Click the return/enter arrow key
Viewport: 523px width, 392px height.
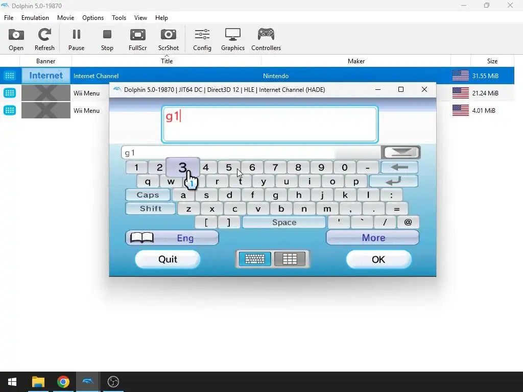pyautogui.click(x=394, y=181)
